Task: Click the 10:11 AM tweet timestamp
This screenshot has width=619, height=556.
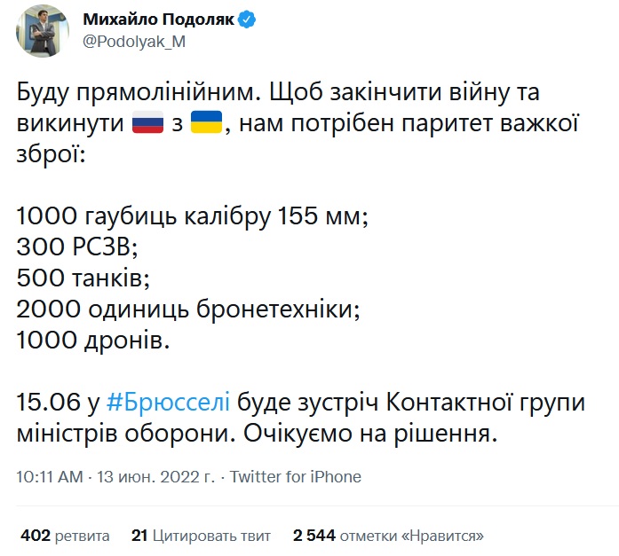Action: pyautogui.click(x=50, y=476)
